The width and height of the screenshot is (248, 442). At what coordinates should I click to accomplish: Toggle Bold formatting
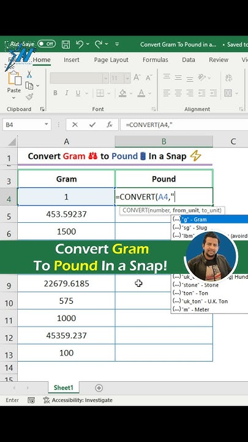tap(55, 93)
